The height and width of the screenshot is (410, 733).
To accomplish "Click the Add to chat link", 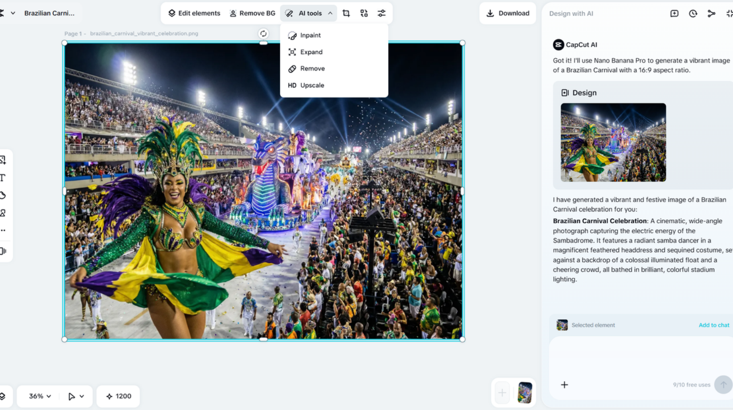I will 714,325.
